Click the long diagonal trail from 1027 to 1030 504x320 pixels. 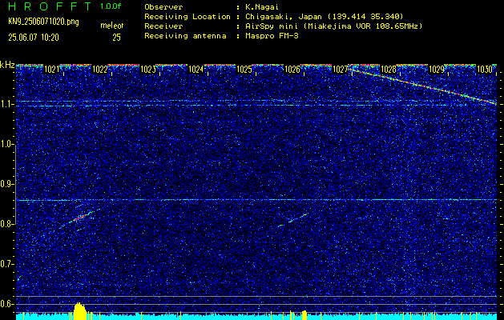(422, 86)
